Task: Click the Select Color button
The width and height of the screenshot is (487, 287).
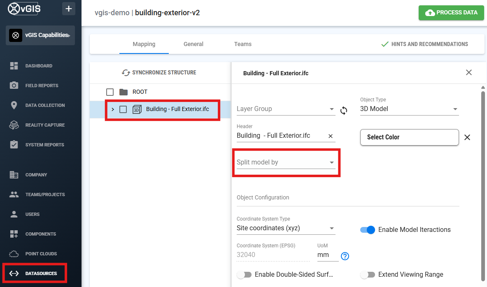Action: 409,137
